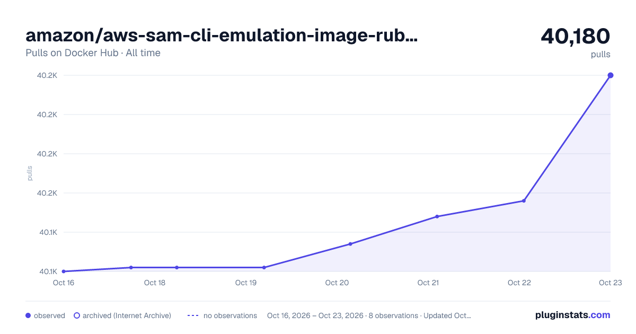Click the hollow archived legend circle

click(x=77, y=315)
